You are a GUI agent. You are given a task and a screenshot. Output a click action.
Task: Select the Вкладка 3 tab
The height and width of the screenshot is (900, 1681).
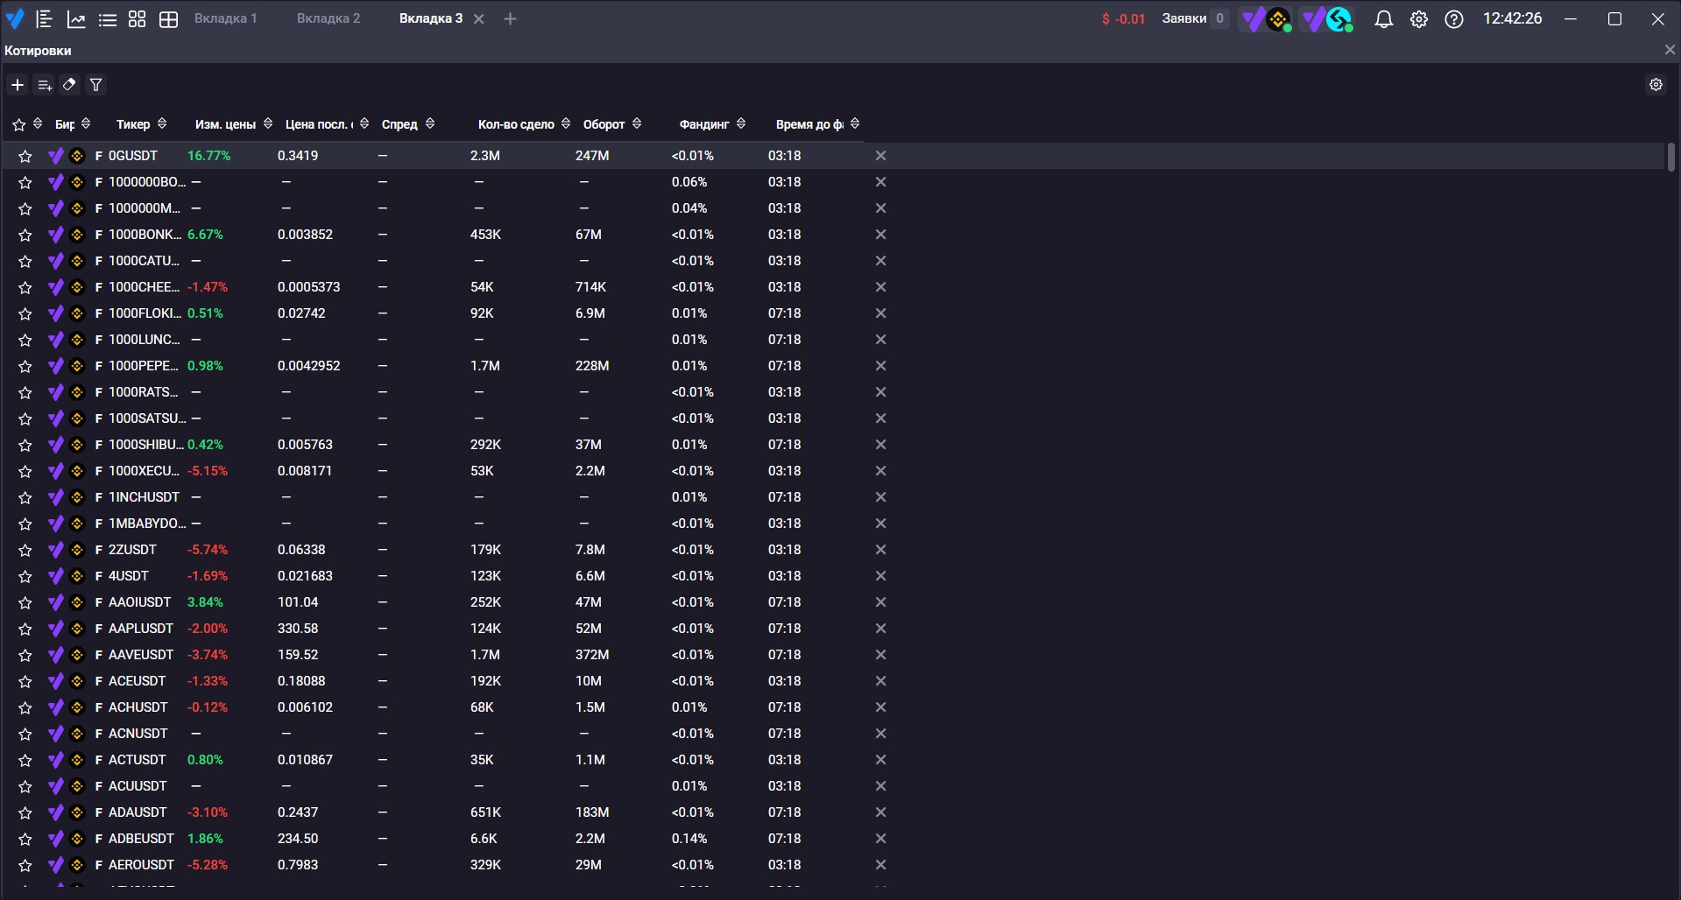click(x=431, y=18)
